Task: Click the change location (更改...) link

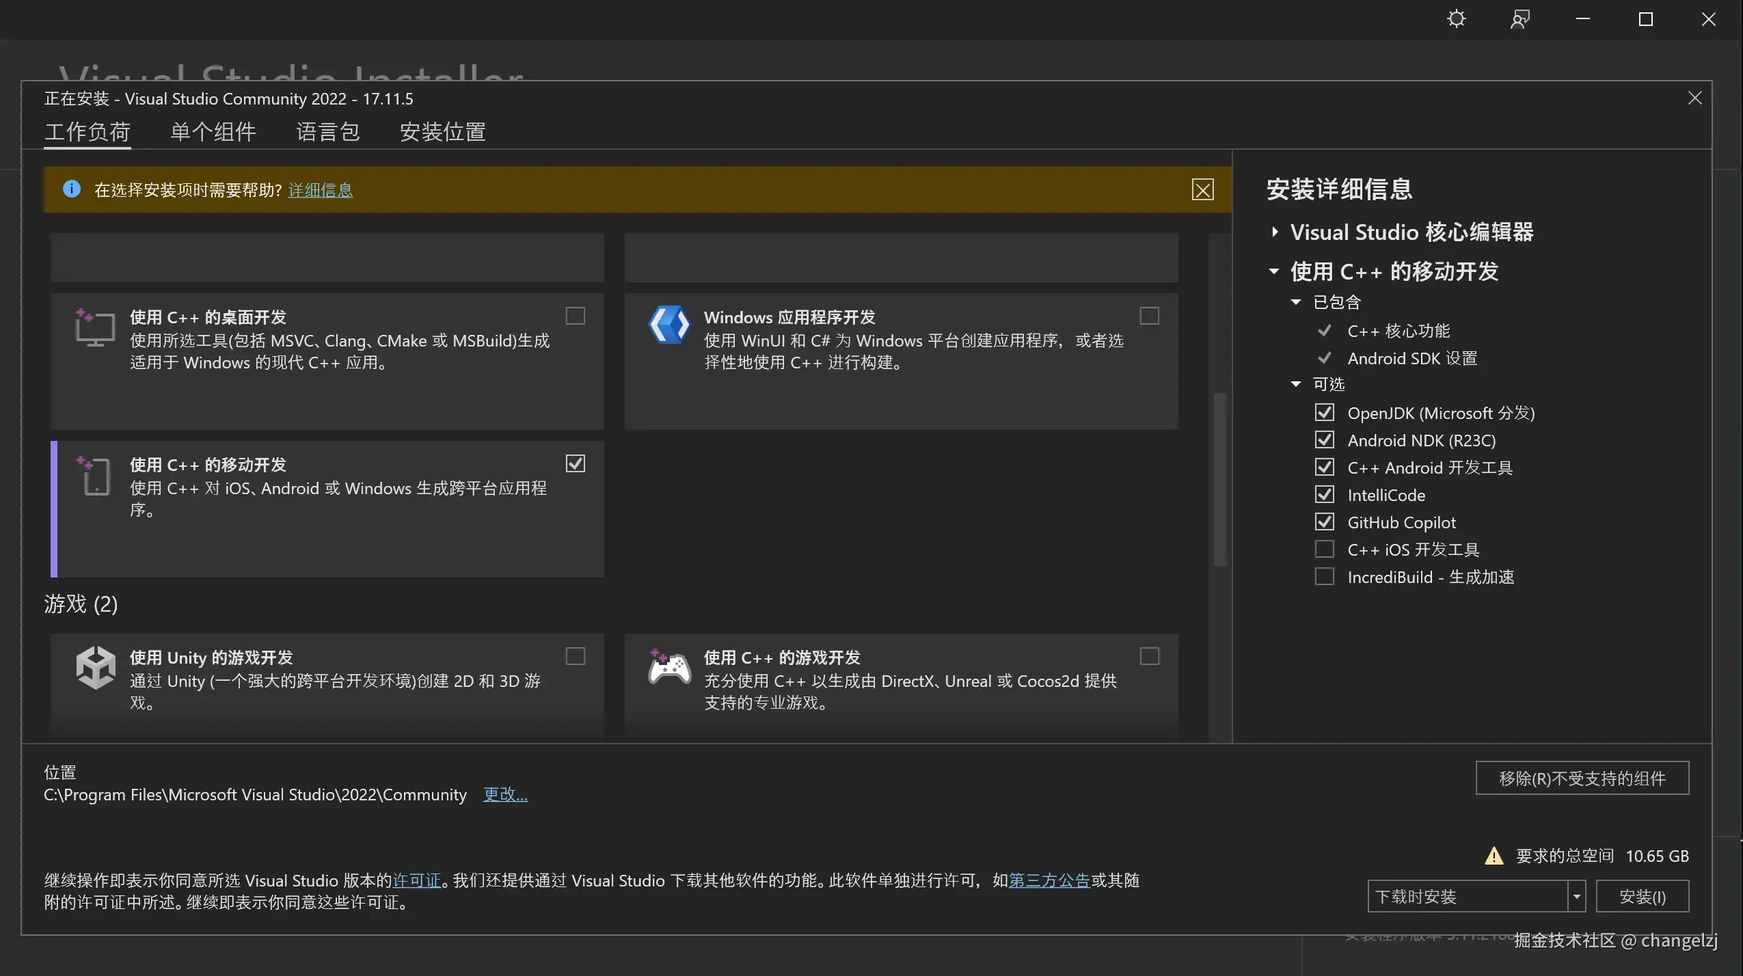Action: tap(505, 794)
